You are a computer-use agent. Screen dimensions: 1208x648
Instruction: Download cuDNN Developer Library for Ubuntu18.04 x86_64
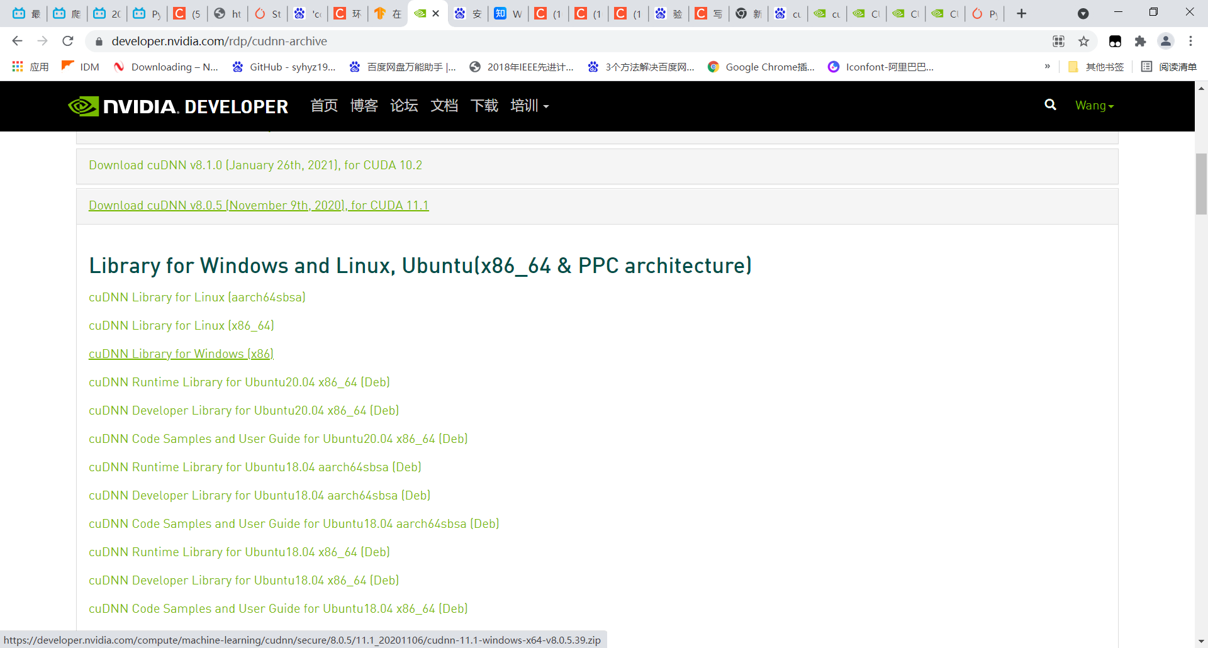(x=244, y=580)
